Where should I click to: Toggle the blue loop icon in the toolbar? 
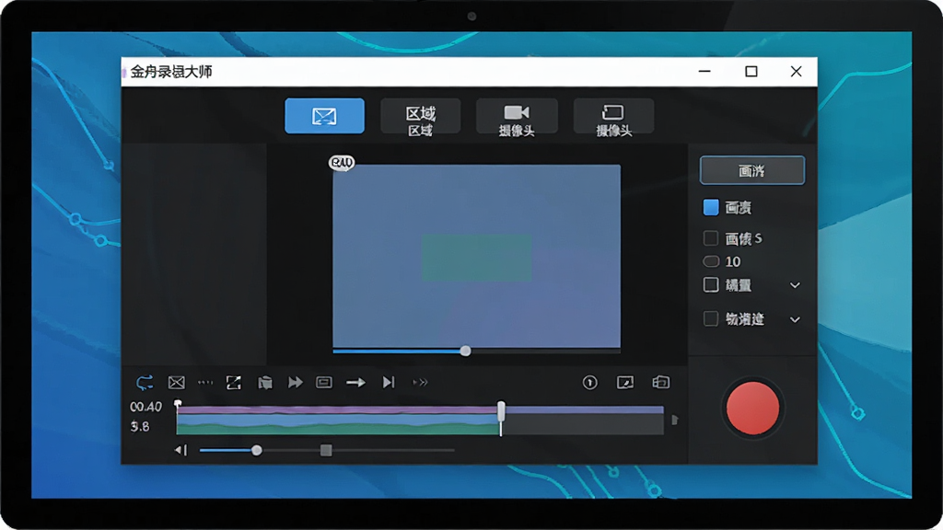[145, 382]
